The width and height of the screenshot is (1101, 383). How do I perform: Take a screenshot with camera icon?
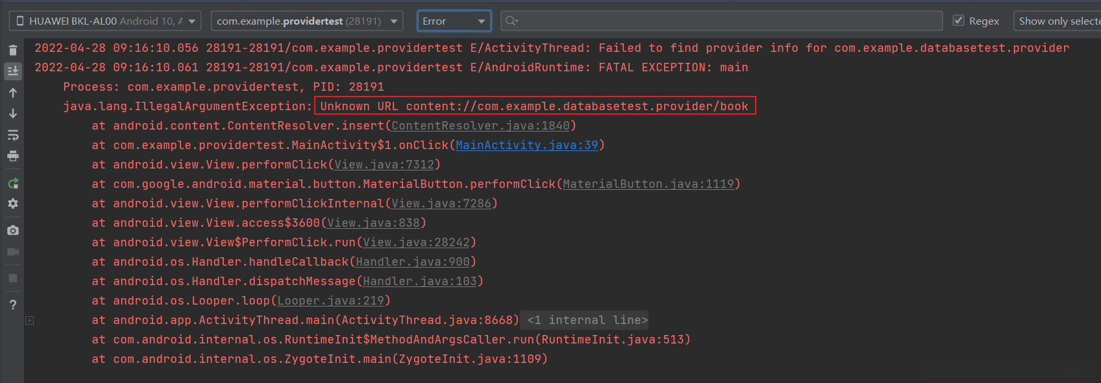tap(13, 230)
